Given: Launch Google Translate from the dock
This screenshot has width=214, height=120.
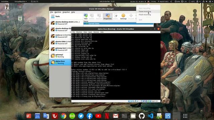Looking at the screenshot, I should [x=46, y=116].
